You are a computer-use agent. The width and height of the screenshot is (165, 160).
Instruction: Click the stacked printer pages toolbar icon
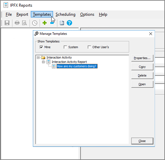pyautogui.click(x=62, y=23)
